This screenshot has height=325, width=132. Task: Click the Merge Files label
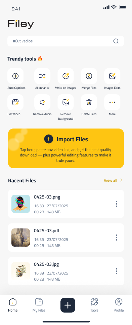(x=89, y=88)
